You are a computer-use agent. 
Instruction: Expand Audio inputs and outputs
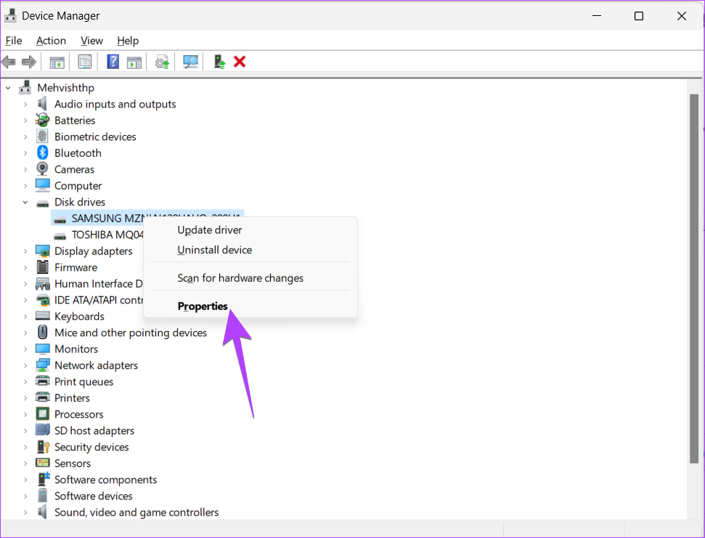pyautogui.click(x=25, y=105)
